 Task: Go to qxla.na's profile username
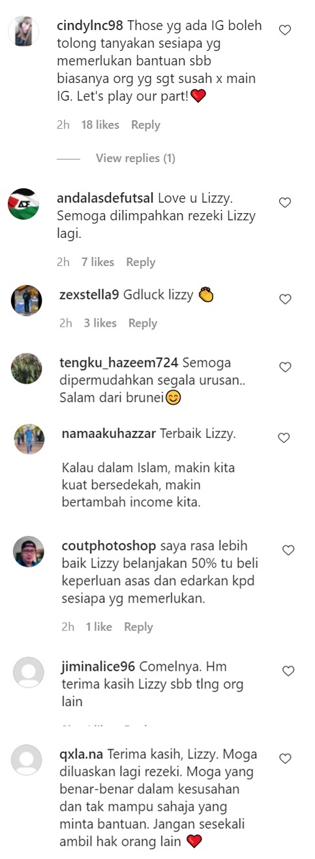82,754
